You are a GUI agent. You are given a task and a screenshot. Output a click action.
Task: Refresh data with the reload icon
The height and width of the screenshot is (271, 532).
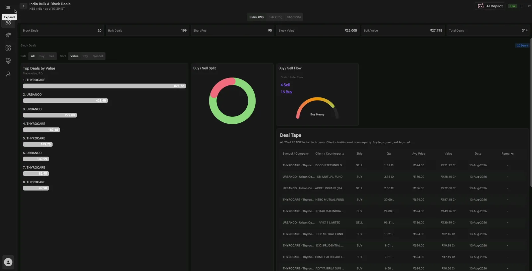(x=529, y=6)
